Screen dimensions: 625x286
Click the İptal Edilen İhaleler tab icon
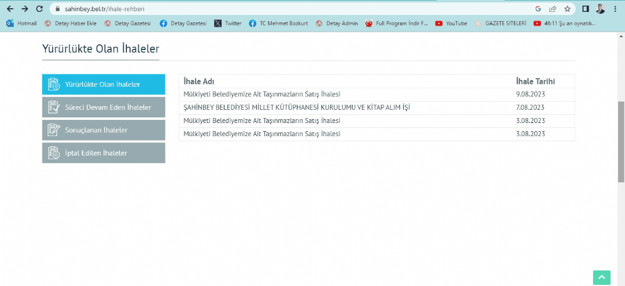tap(54, 153)
